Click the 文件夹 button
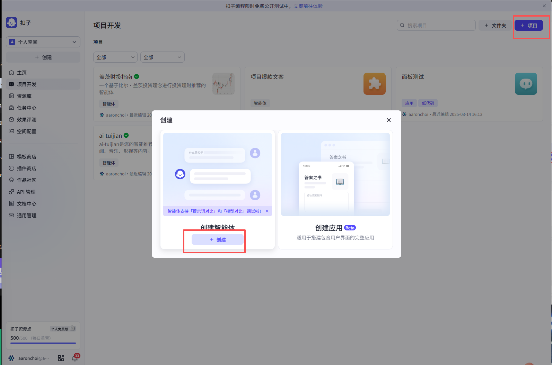 [495, 25]
